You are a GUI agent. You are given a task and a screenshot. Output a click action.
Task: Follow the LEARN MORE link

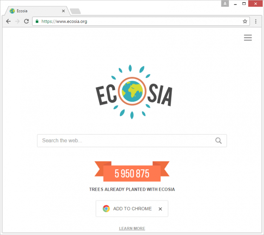click(x=132, y=229)
